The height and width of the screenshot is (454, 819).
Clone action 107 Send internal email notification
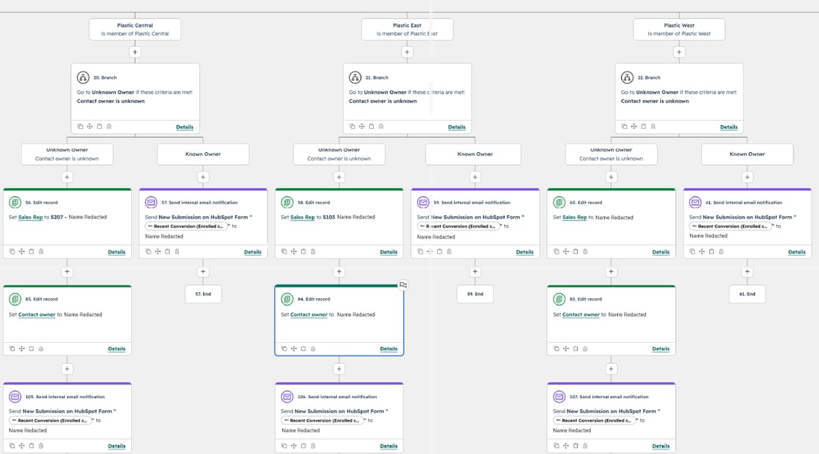click(x=556, y=446)
